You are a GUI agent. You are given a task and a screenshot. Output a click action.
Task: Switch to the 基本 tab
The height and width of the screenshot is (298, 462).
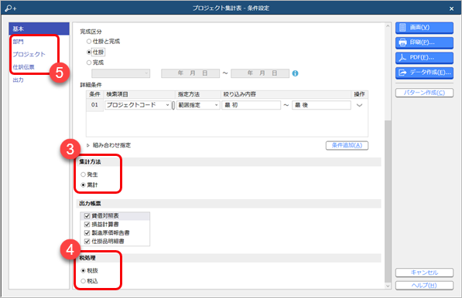tap(39, 29)
